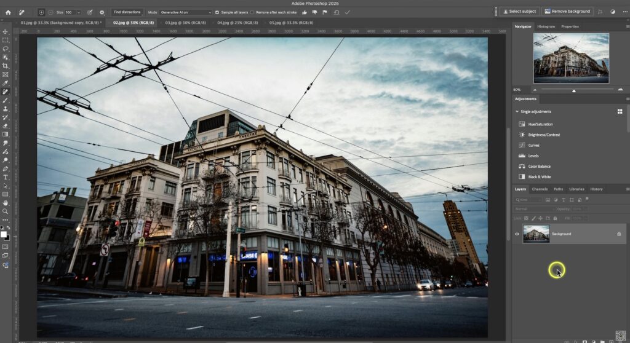Select the Eyedropper tool
Viewport: 630px width, 343px height.
(x=5, y=83)
